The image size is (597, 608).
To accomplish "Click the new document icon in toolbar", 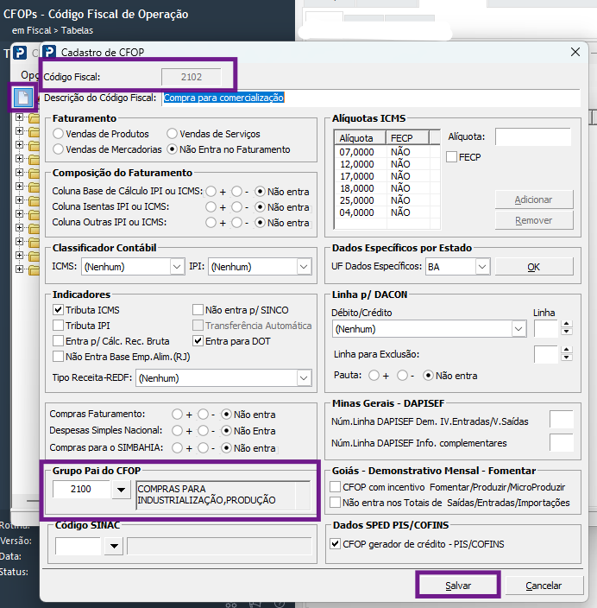I will coord(22,98).
